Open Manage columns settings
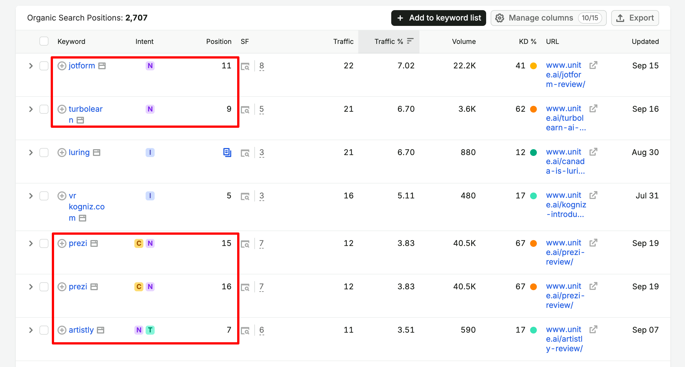685x367 pixels. [x=548, y=18]
